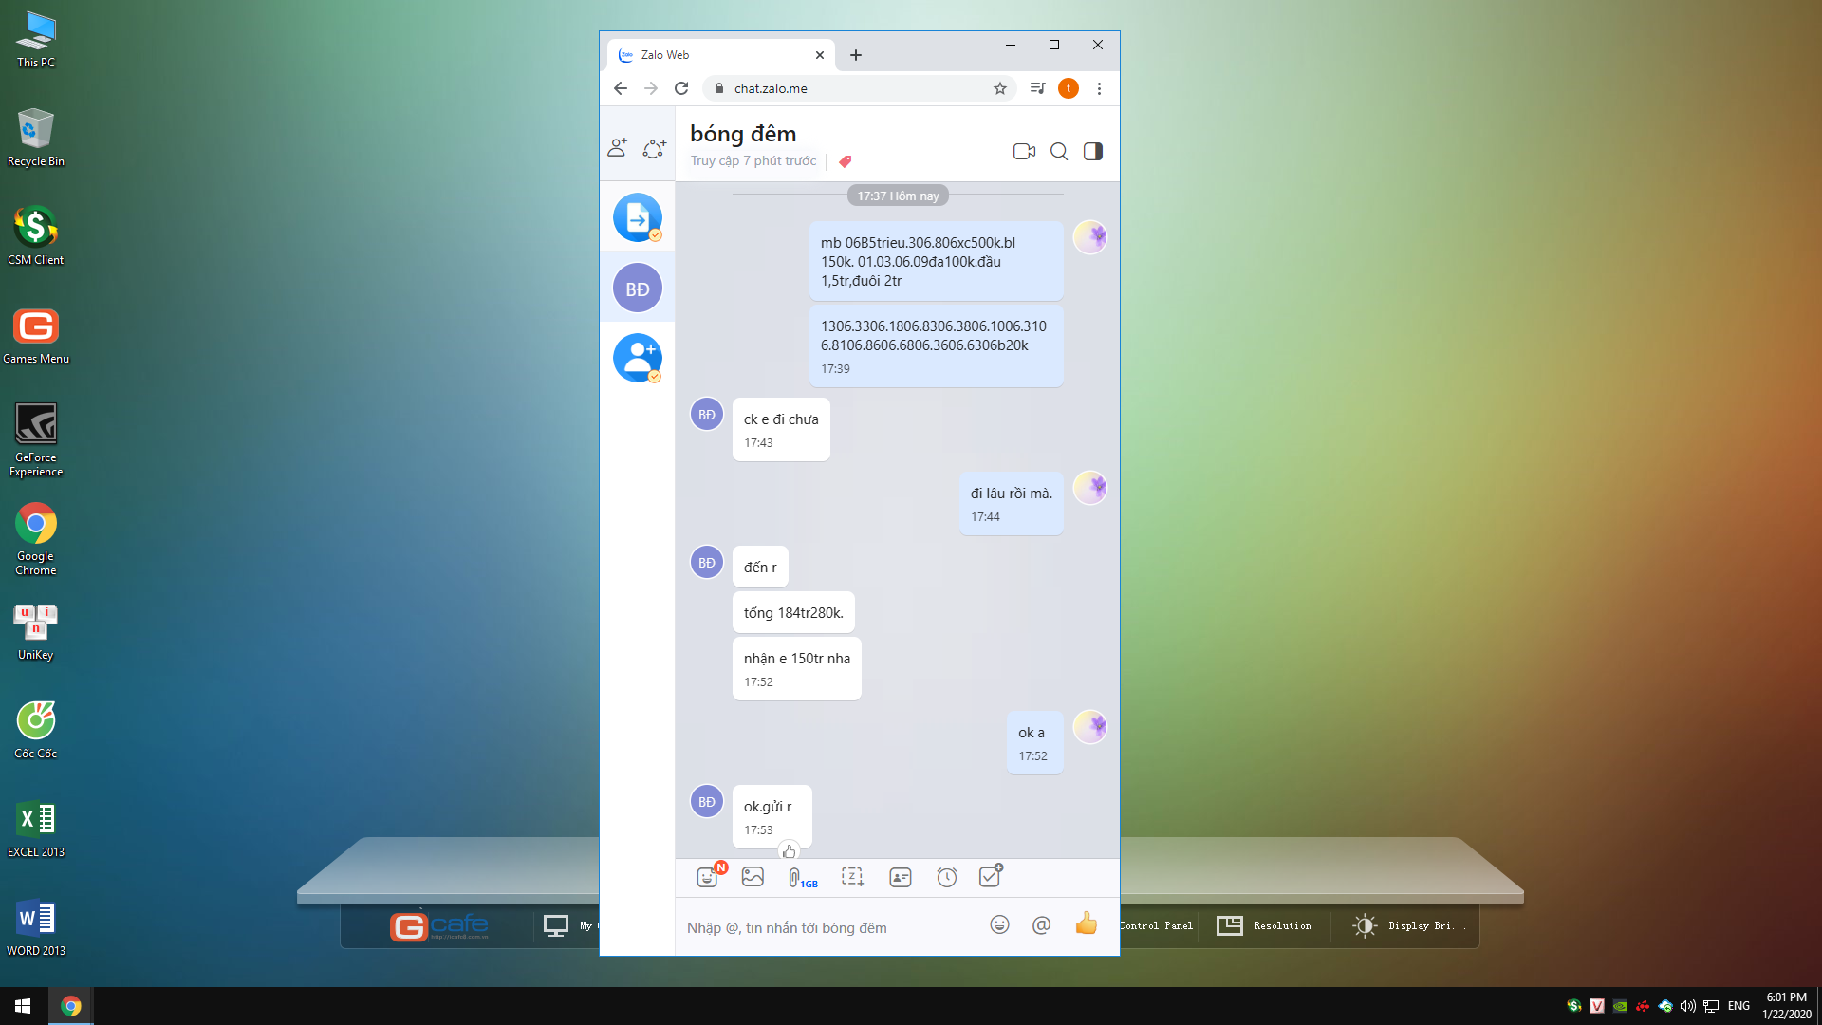Click the send image icon

[x=753, y=877]
